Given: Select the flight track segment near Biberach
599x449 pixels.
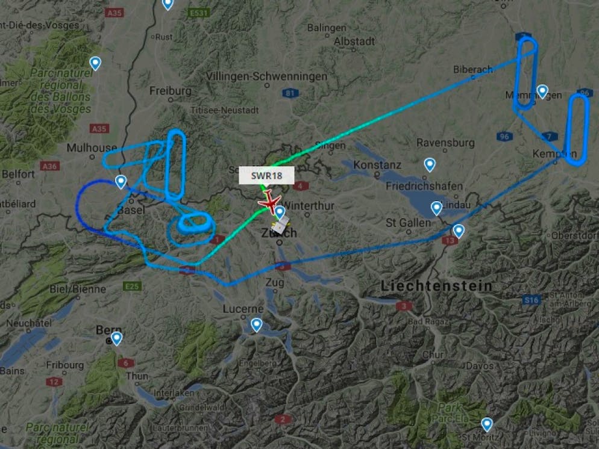Looking at the screenshot, I should [x=472, y=76].
